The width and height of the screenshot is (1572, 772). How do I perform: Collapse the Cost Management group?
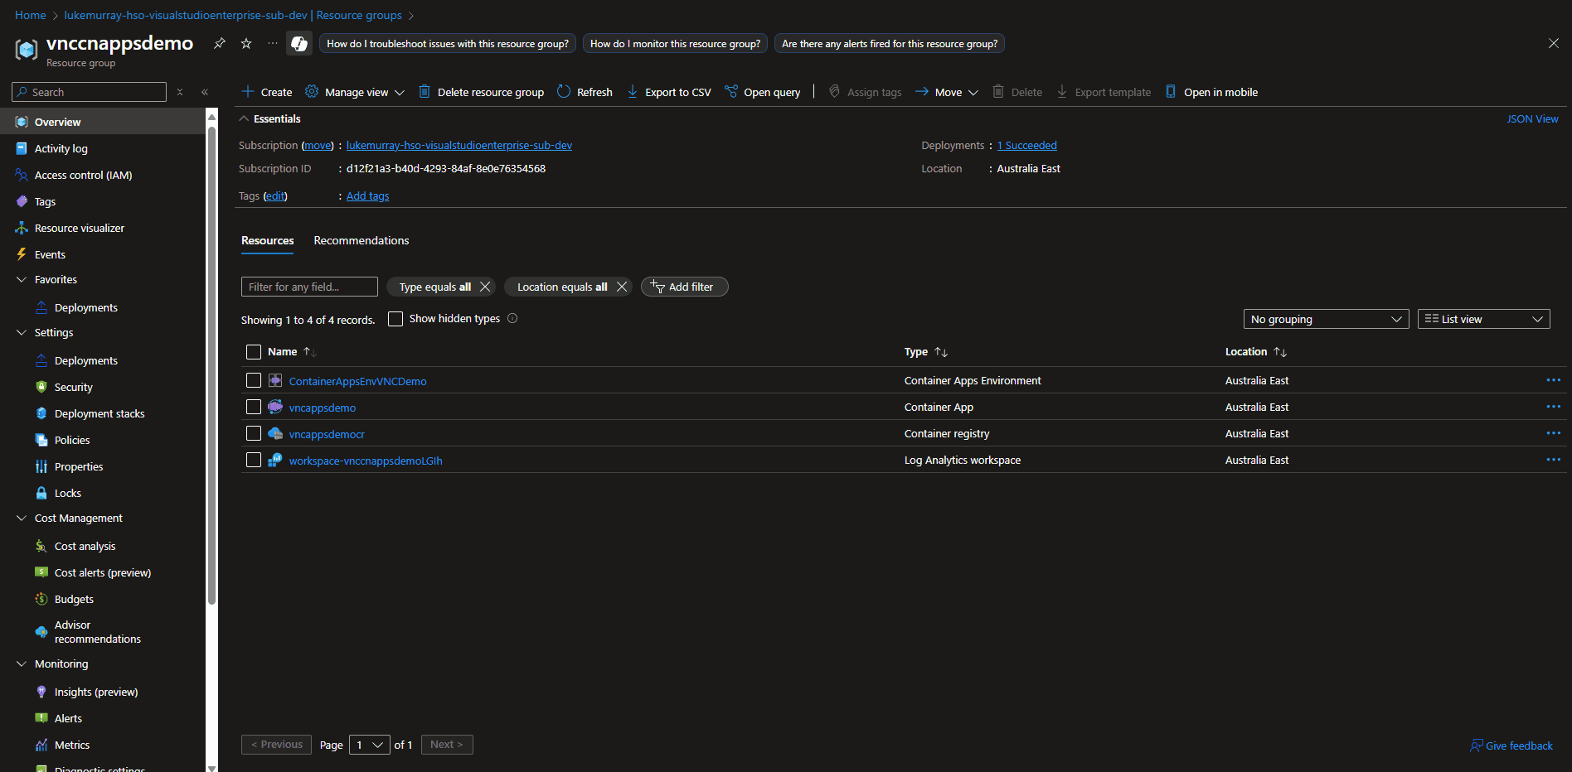point(22,518)
